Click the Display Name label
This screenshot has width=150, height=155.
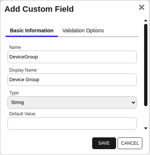pos(23,70)
